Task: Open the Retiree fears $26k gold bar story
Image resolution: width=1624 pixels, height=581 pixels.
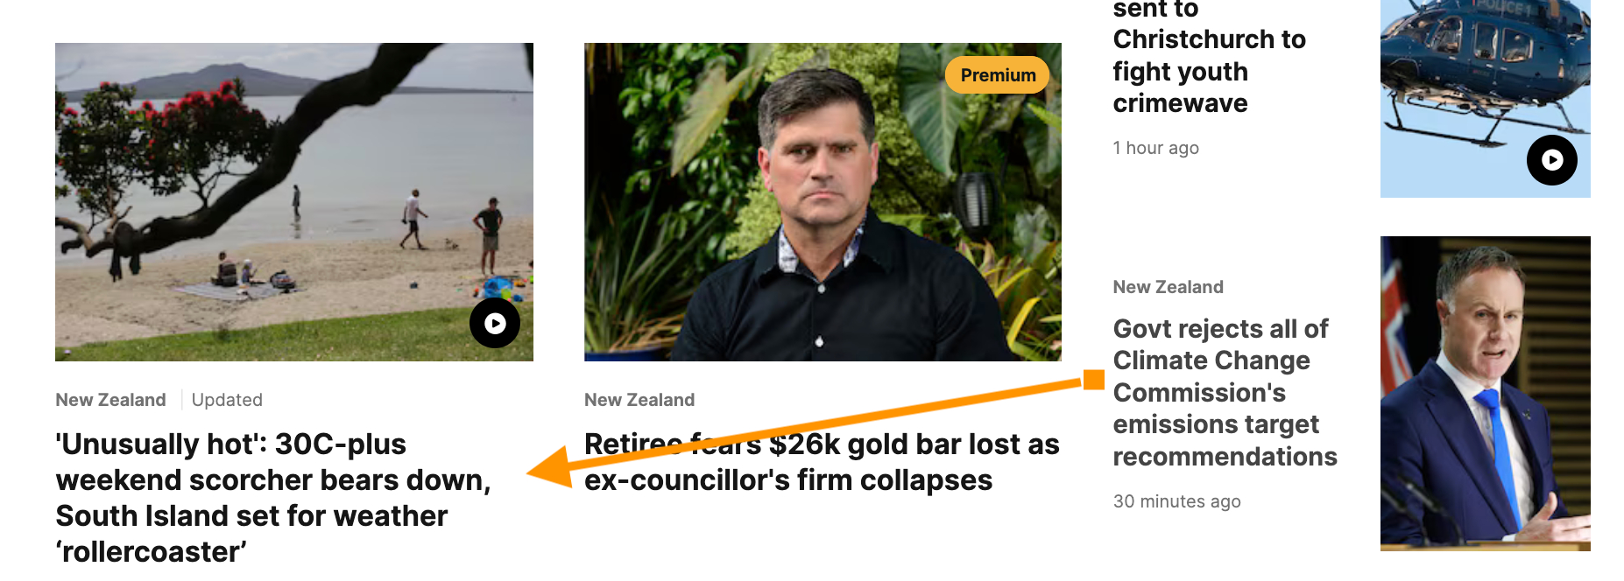Action: pos(821,462)
